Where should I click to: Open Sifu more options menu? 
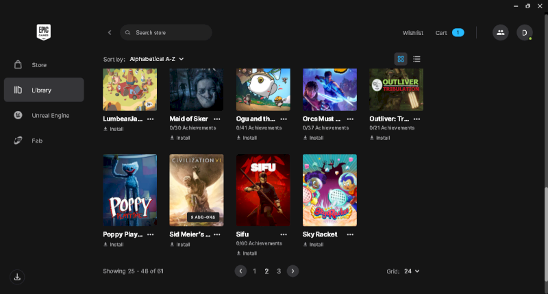click(284, 234)
